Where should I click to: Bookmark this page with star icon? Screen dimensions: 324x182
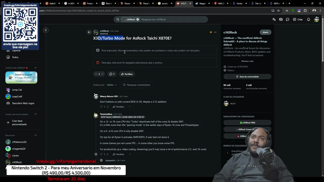(278, 11)
